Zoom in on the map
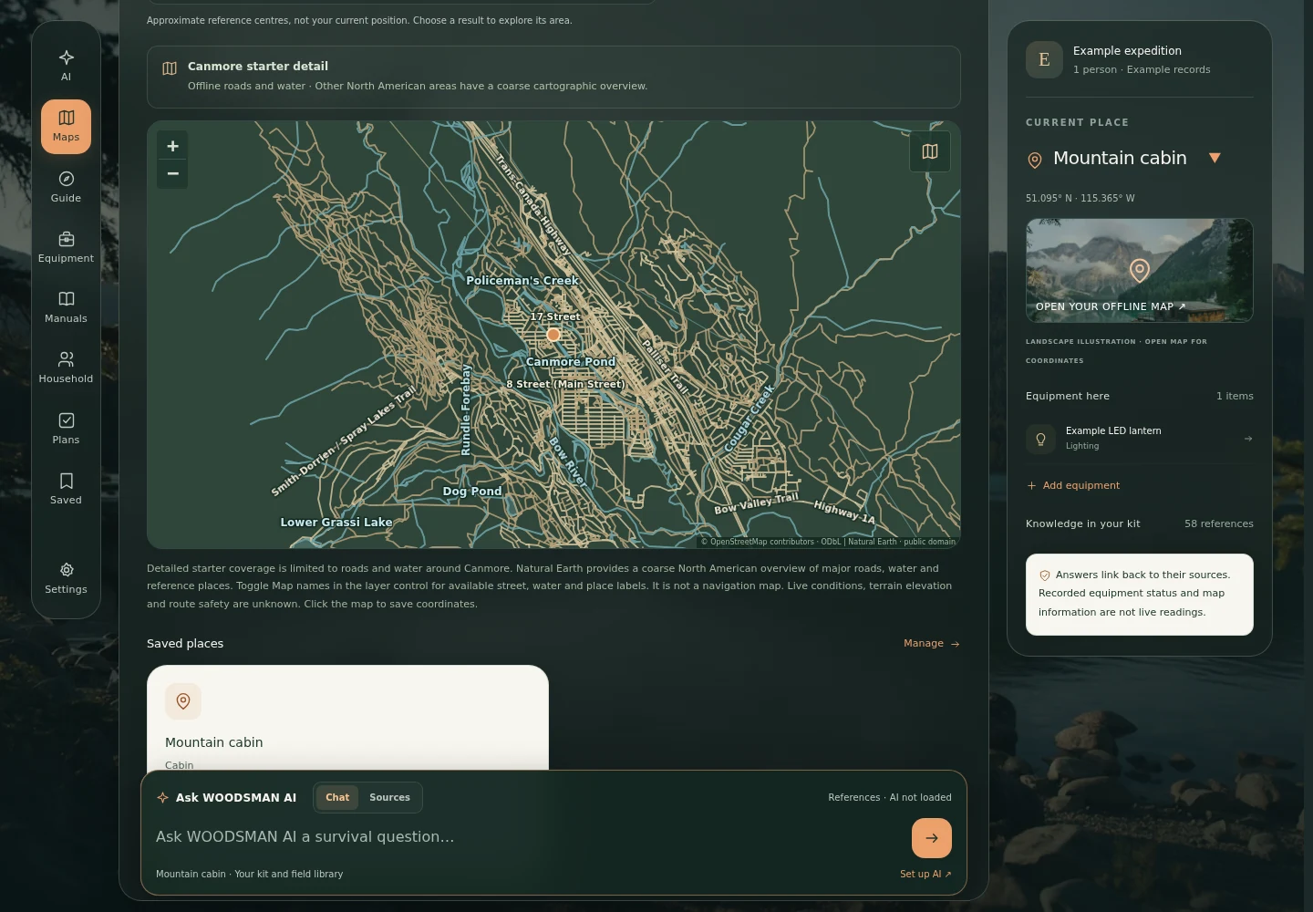This screenshot has width=1313, height=912. (172, 146)
